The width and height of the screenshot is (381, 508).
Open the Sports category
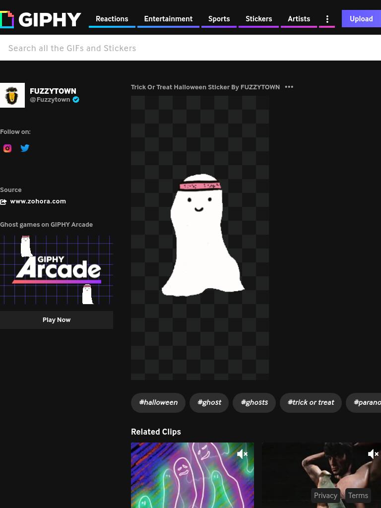[x=219, y=19]
